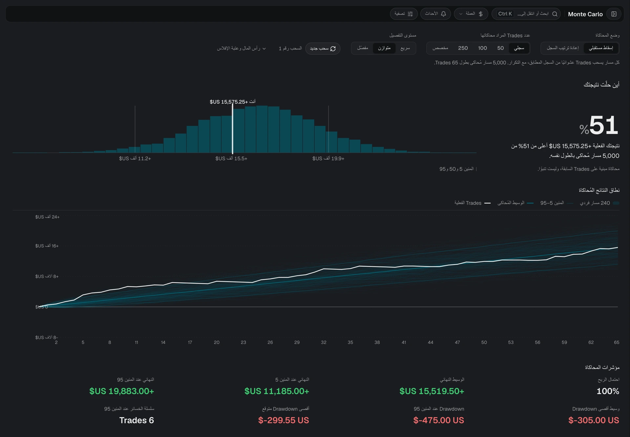Set simulated trades to 50

click(x=500, y=48)
